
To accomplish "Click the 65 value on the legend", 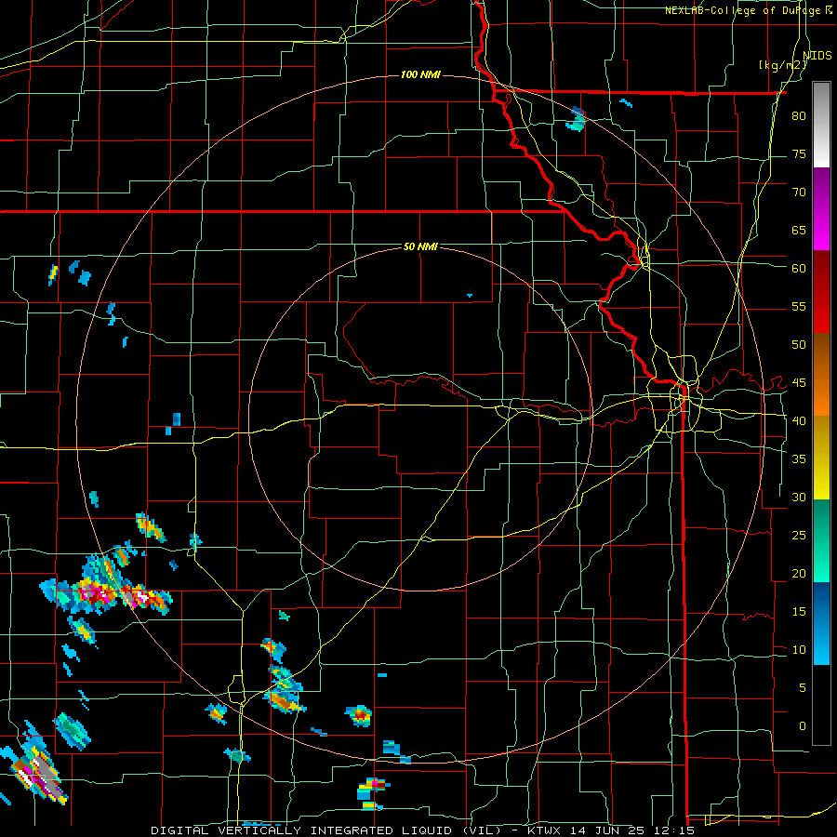I will tap(799, 230).
